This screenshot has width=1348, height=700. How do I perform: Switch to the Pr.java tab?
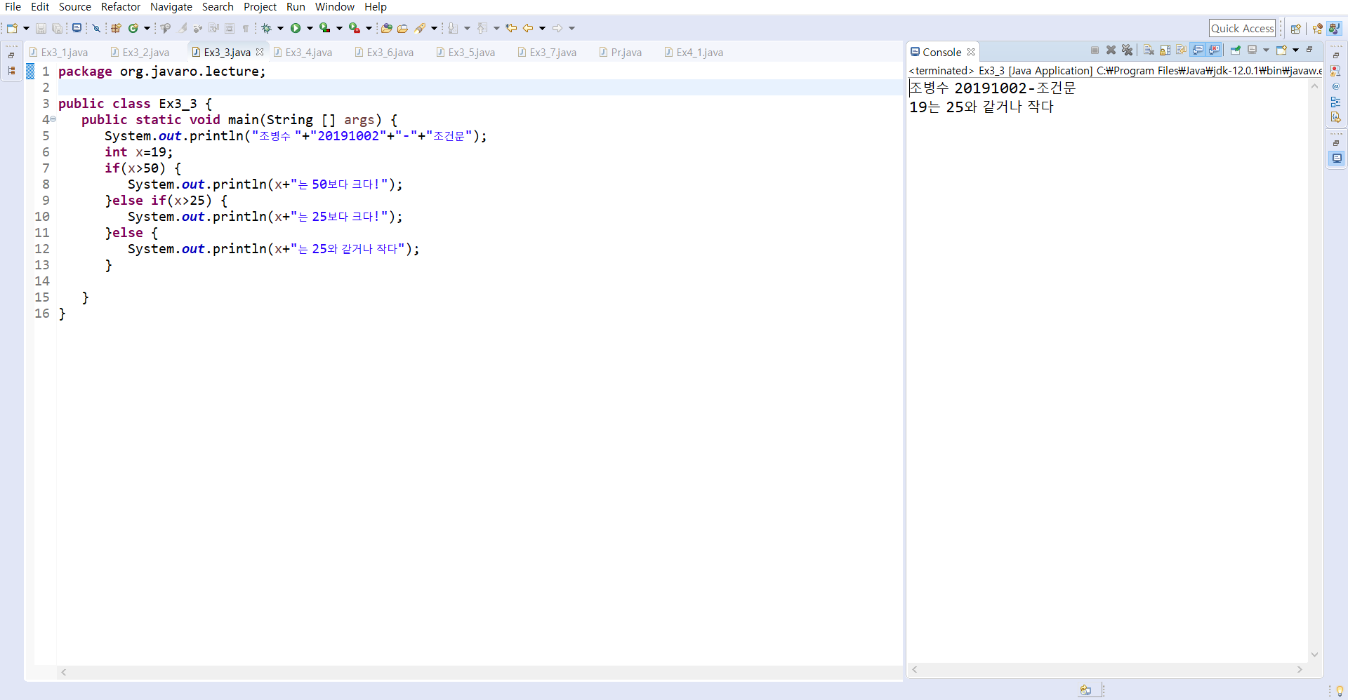coord(621,53)
